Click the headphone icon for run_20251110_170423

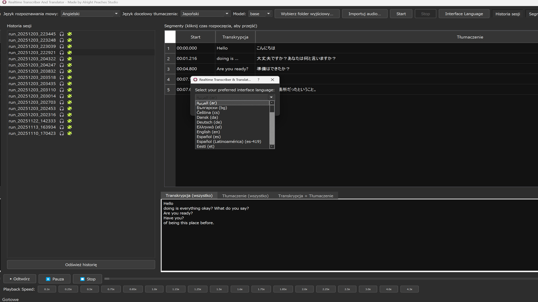62,133
